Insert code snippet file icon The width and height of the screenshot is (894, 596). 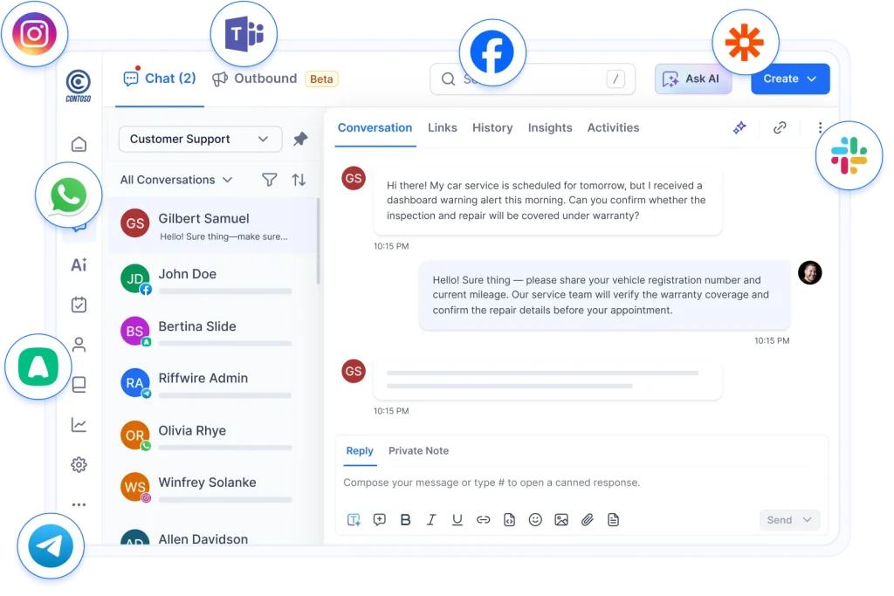(x=509, y=520)
